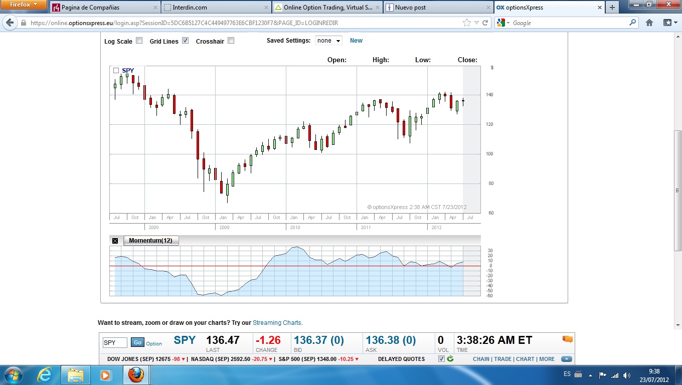This screenshot has width=682, height=385.
Task: Open the TRADE link in quote bar
Action: (503, 359)
